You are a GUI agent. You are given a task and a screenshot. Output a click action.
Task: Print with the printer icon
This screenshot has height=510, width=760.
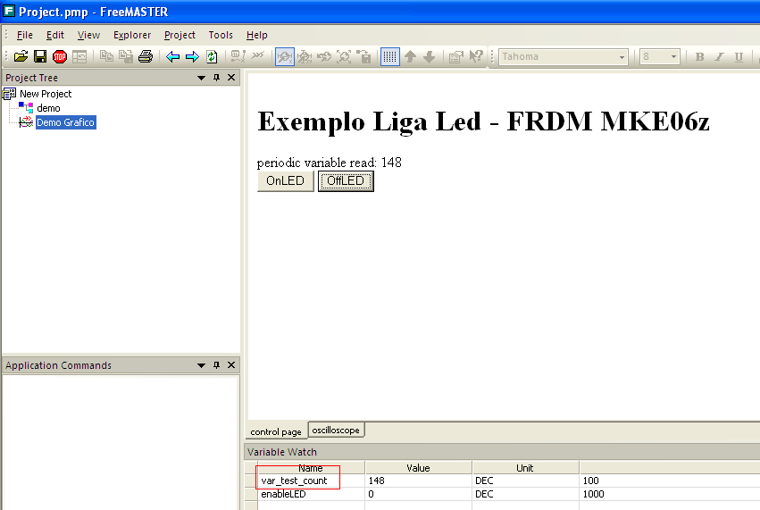[x=146, y=57]
